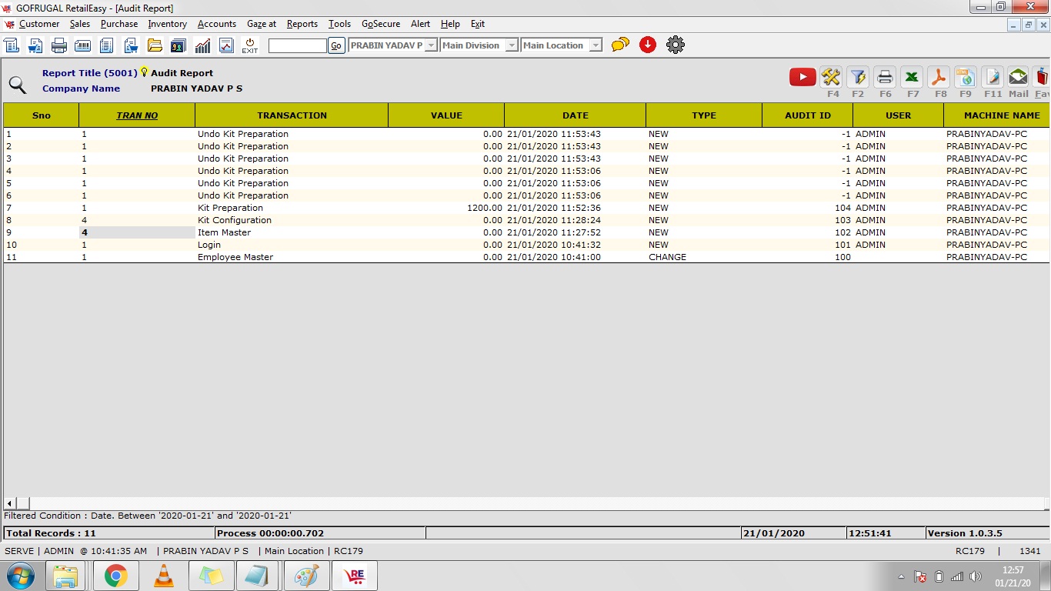The width and height of the screenshot is (1051, 591).
Task: Click the people photo toolbar icon
Action: (x=179, y=45)
